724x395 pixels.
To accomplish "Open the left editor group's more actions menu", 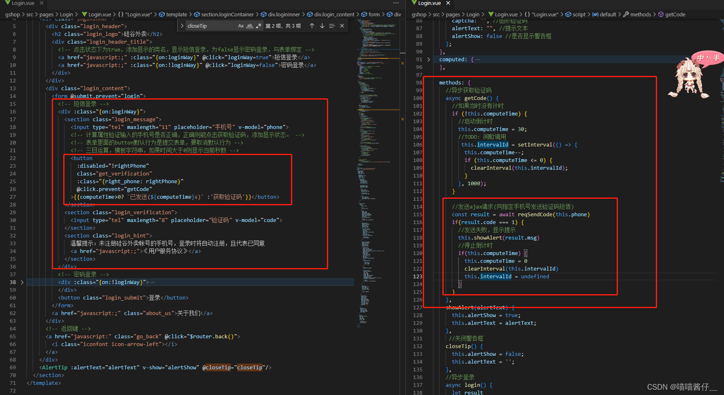I will (395, 3).
